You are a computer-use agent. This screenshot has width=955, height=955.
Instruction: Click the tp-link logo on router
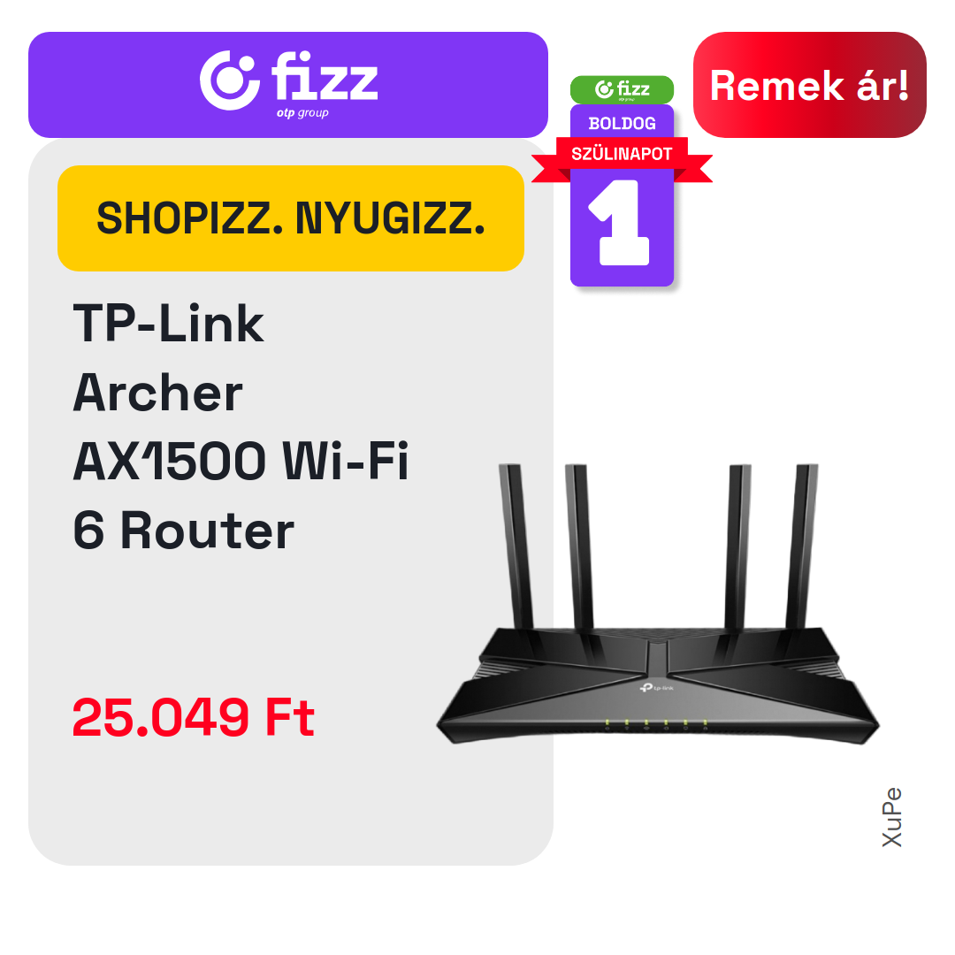point(656,688)
